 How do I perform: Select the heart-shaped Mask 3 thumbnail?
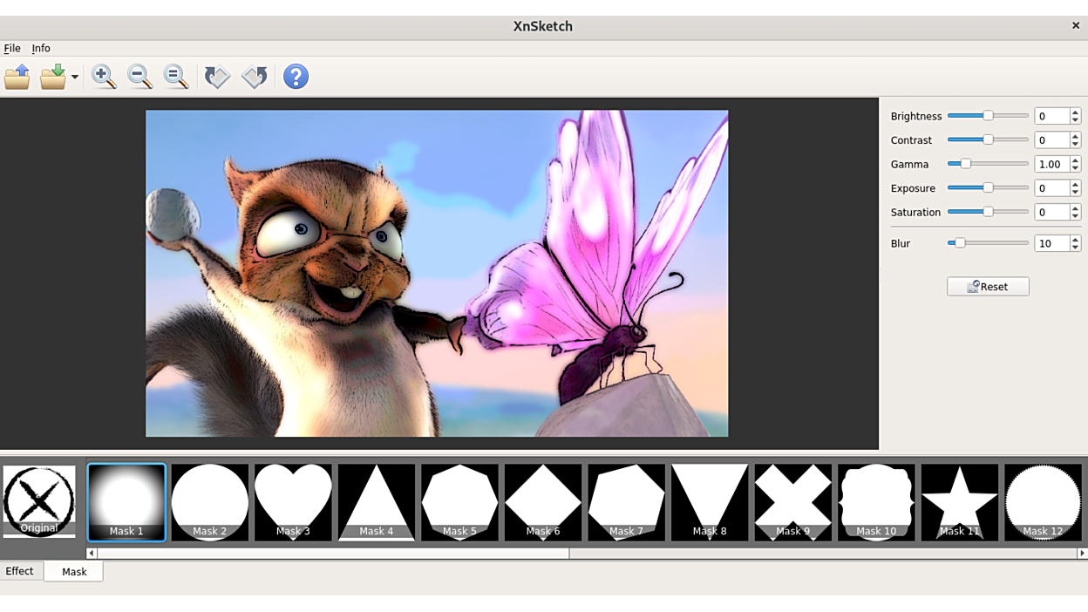click(293, 501)
